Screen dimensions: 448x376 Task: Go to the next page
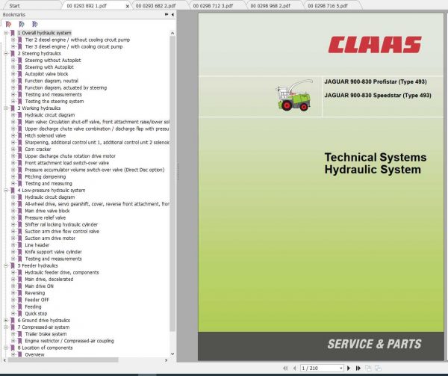349,369
